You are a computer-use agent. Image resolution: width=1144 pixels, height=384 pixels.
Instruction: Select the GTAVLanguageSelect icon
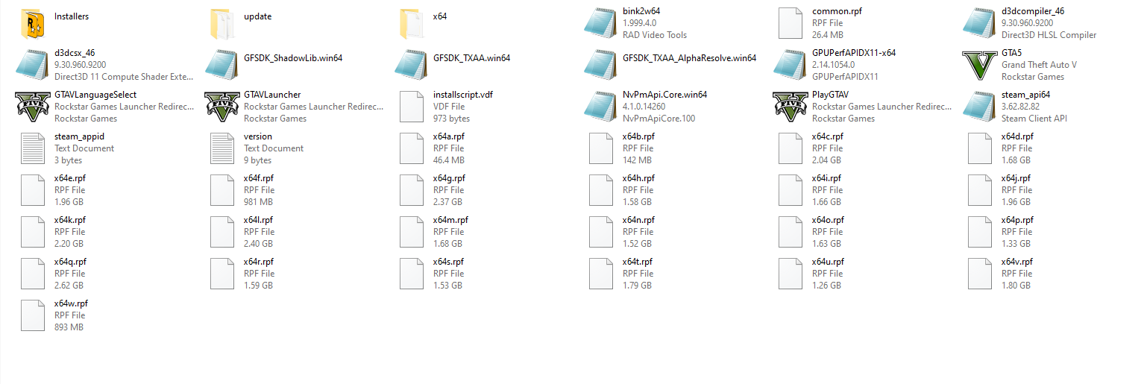pyautogui.click(x=33, y=107)
